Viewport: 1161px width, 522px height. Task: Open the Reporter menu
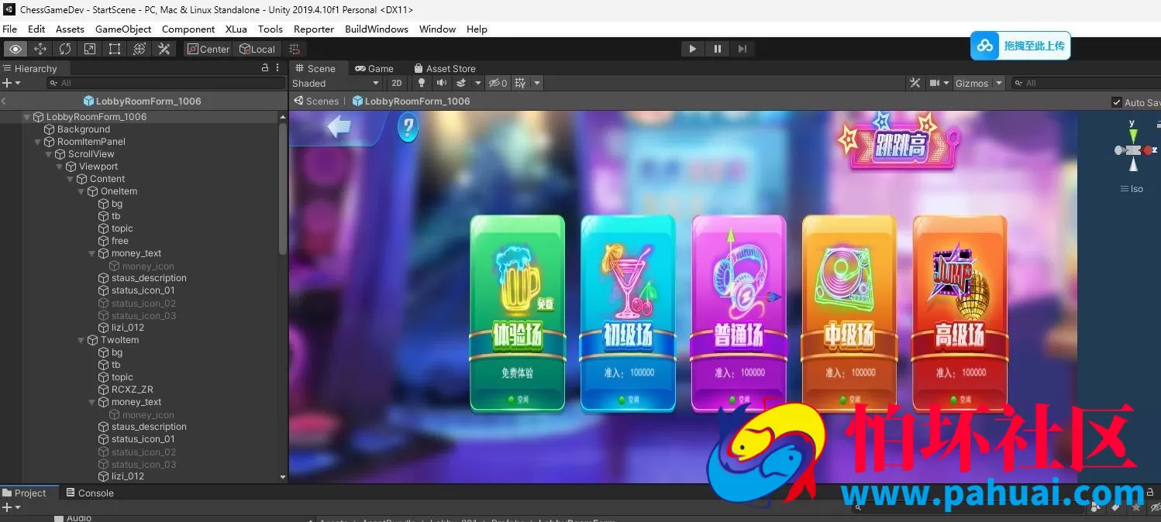314,29
